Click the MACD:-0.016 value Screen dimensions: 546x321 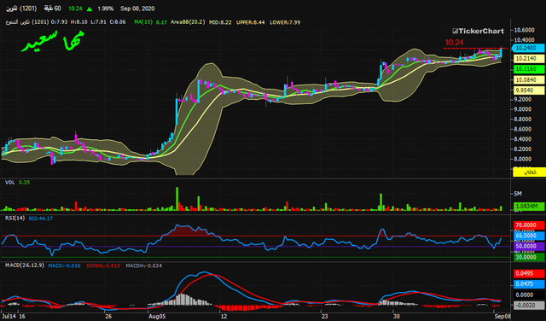pyautogui.click(x=65, y=266)
